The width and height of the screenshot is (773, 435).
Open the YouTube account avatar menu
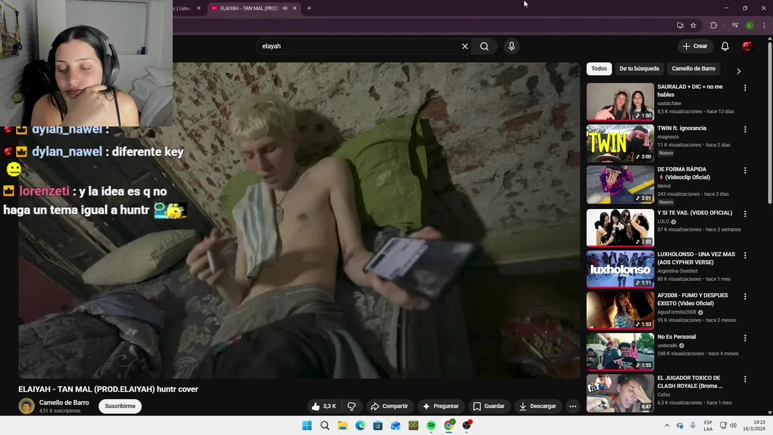point(747,46)
